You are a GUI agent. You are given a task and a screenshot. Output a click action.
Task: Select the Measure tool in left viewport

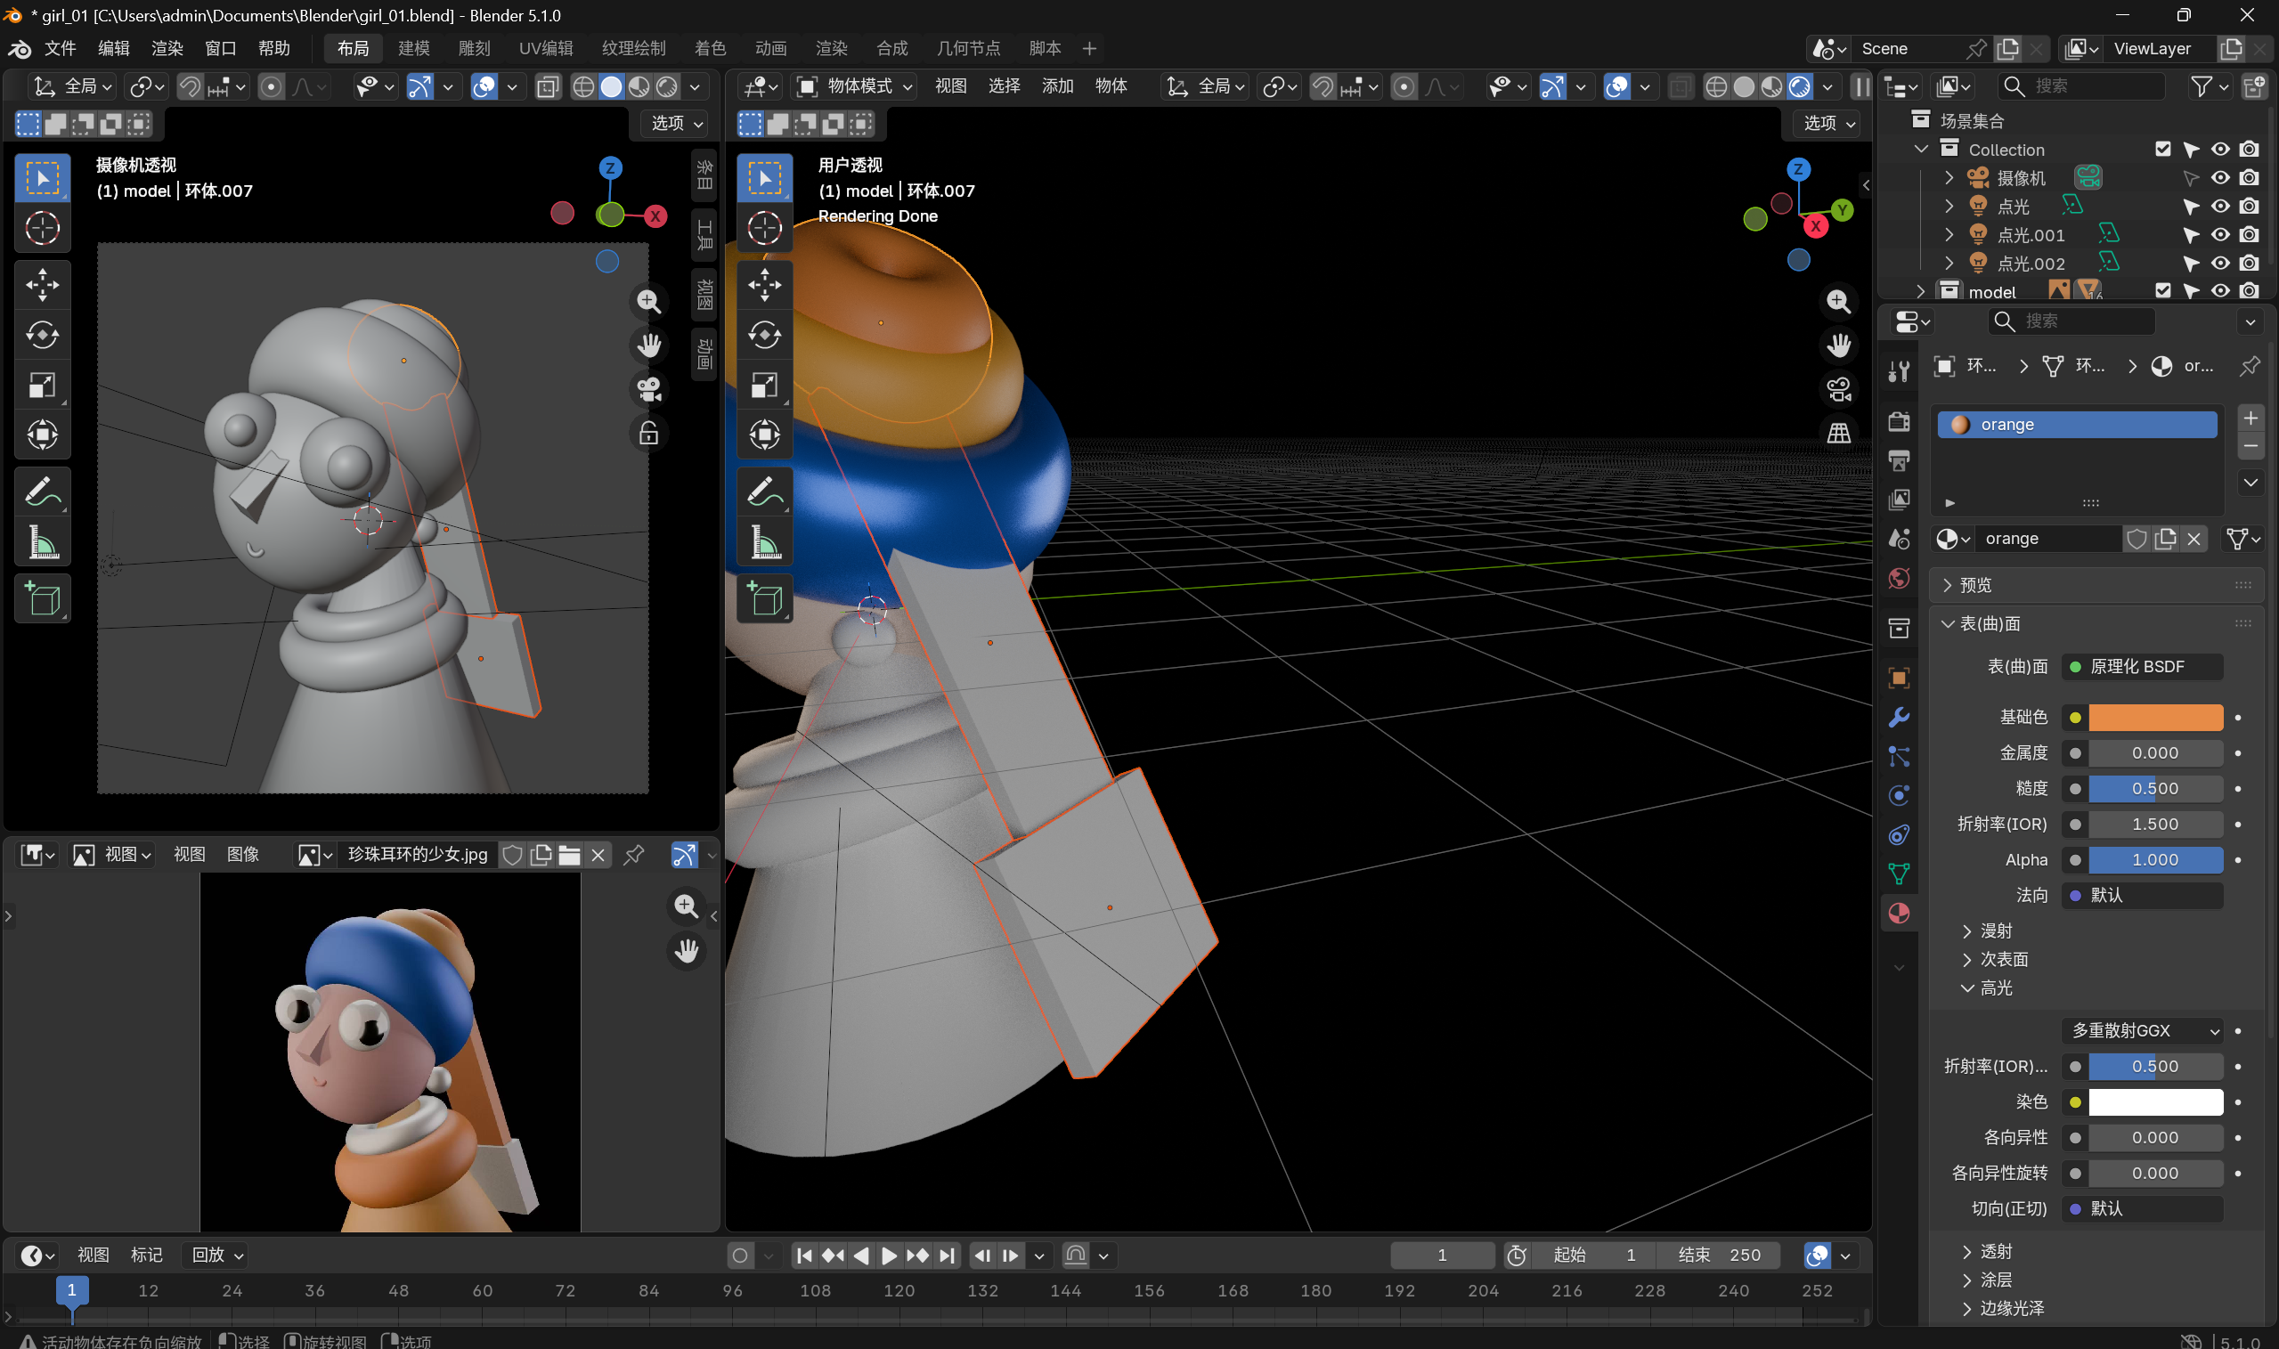click(42, 543)
